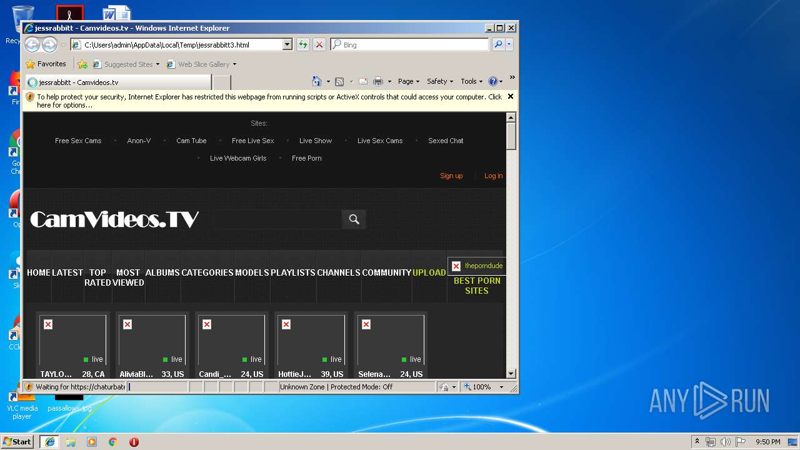Close the yellow information bar
This screenshot has height=450, width=800.
click(511, 96)
